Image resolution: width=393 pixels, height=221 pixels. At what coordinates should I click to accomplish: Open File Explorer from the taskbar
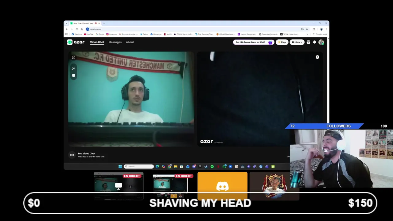coord(176,166)
